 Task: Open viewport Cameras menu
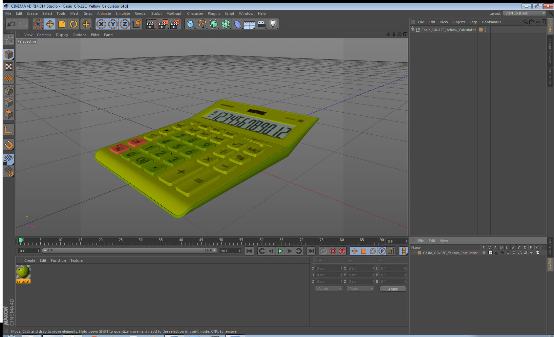tap(44, 35)
